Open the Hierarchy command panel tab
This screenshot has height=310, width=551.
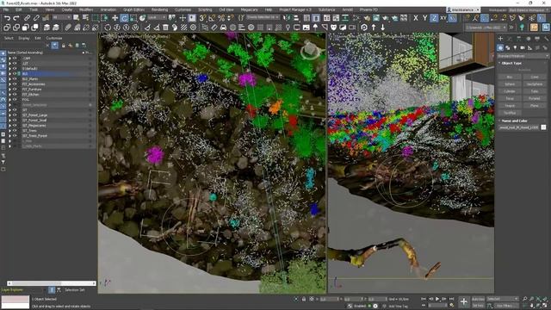tap(519, 38)
